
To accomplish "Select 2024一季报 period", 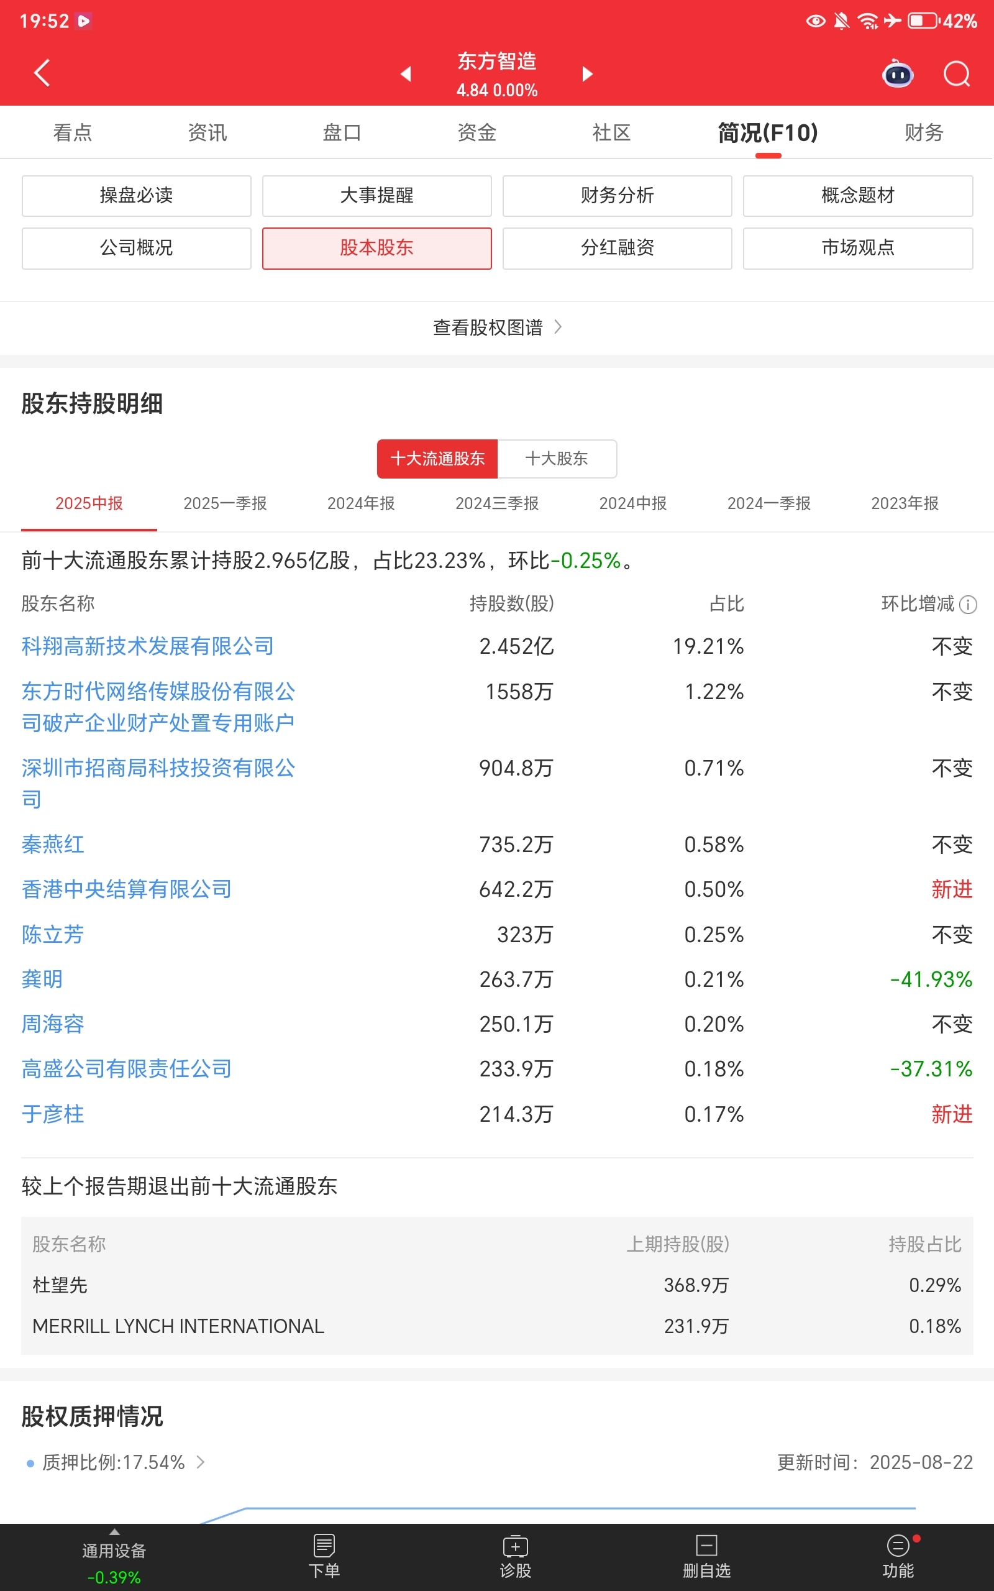I will [x=769, y=503].
